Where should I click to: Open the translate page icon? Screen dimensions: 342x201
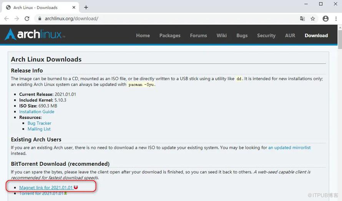[x=302, y=19]
